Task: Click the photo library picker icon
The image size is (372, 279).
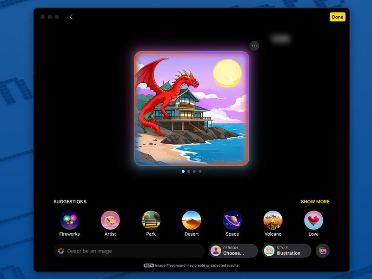Action: 323,251
